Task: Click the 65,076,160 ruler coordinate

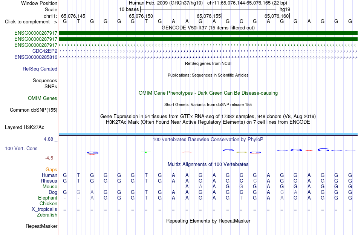Action: 277,16
